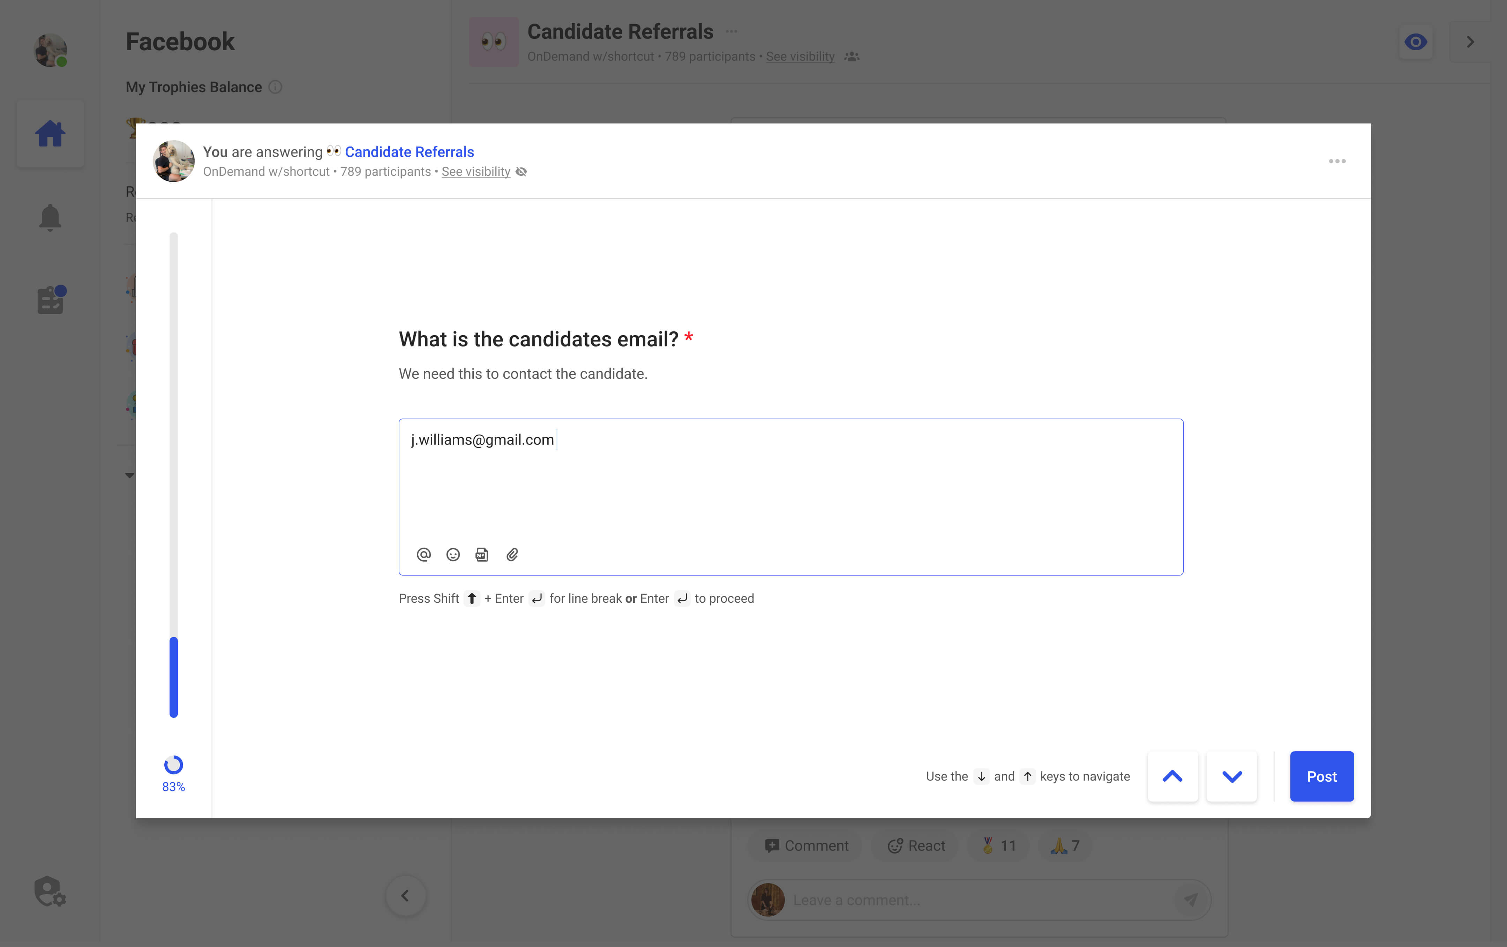1507x947 pixels.
Task: Go to next question with the down arrow
Action: [x=1231, y=776]
